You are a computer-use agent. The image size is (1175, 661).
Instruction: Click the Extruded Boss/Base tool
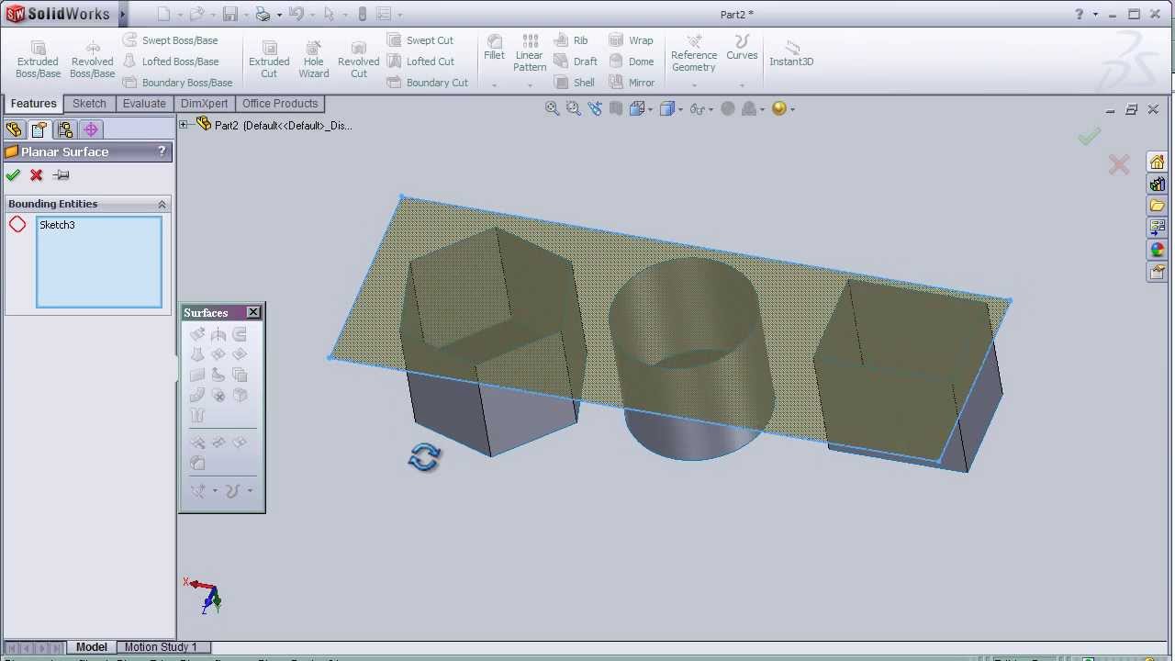[38, 59]
